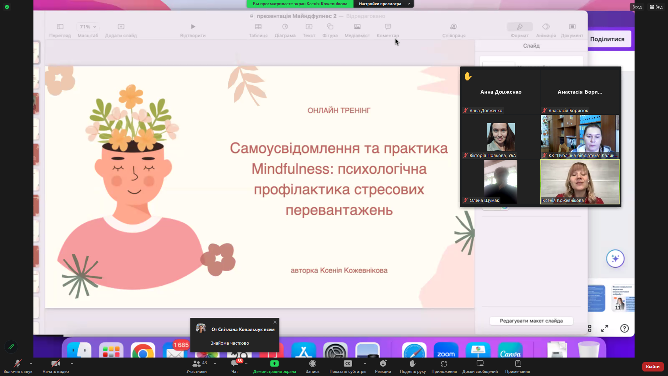This screenshot has height=376, width=668.
Task: Toggle the Формат inspector
Action: point(520,30)
